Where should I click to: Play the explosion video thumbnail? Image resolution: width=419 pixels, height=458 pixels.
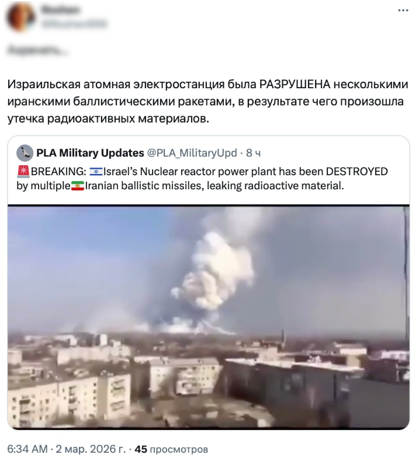(209, 317)
